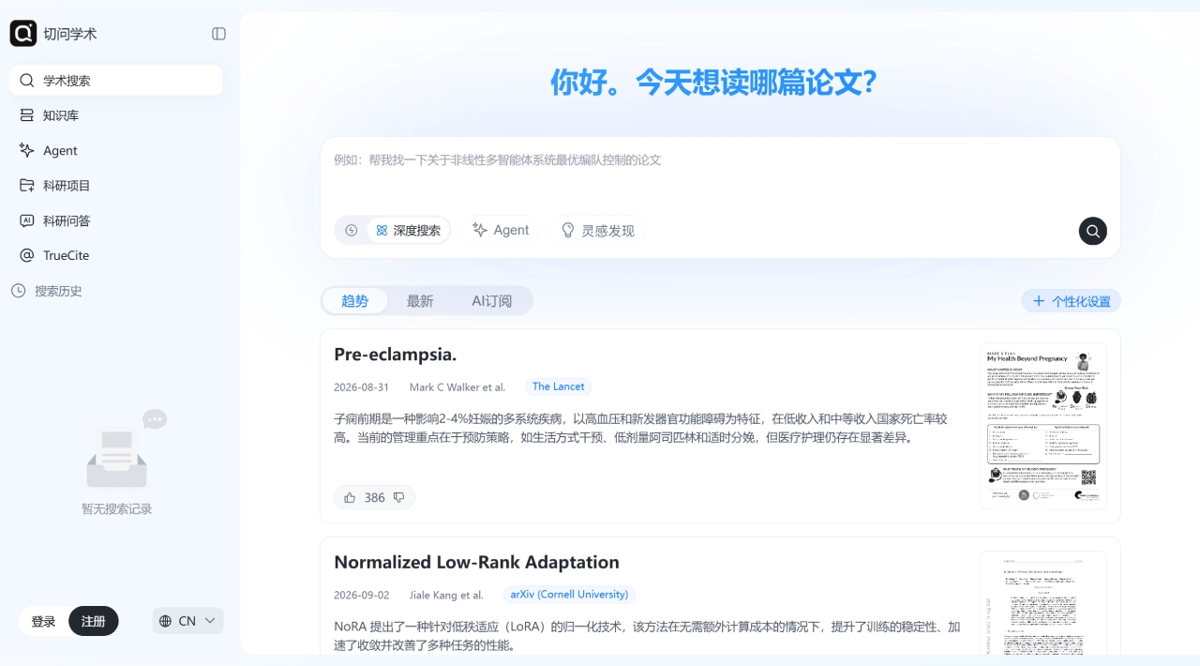Open TrueCite in the sidebar

click(116, 255)
